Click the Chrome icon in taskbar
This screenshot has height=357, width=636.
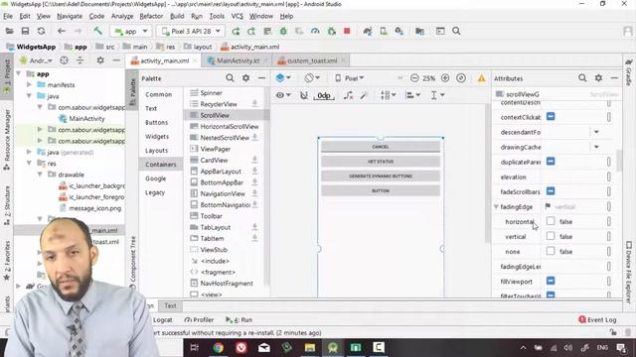219,348
